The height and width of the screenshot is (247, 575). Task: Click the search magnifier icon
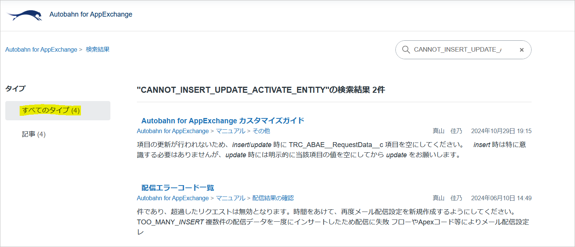click(x=406, y=50)
